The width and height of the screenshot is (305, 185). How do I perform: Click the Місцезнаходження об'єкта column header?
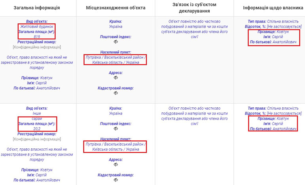[116, 7]
